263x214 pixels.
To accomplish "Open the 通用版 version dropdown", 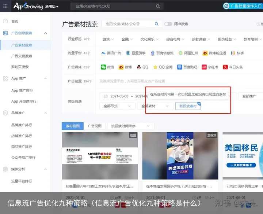I will pos(52,7).
